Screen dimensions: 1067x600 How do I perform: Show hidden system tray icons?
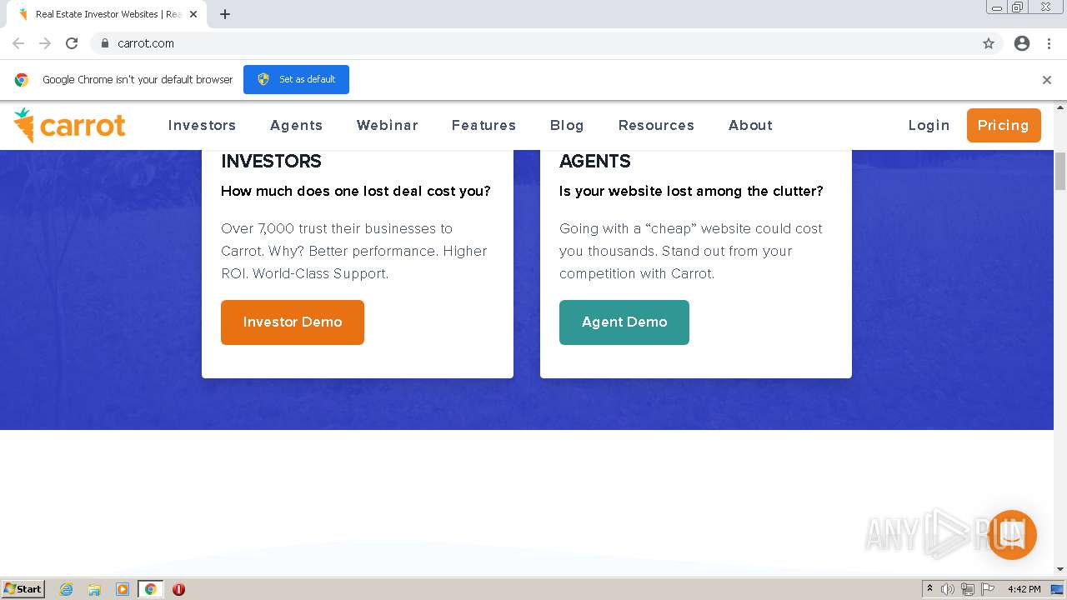[x=929, y=589]
